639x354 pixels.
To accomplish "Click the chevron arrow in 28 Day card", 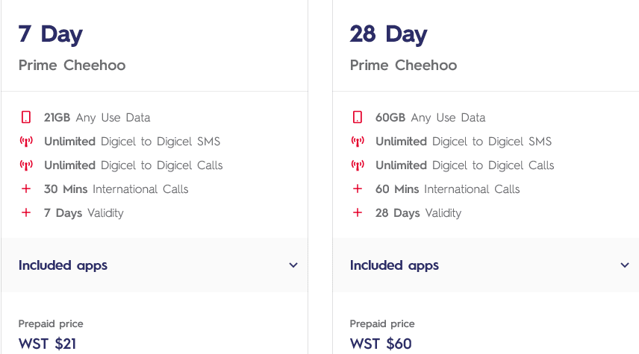I will pos(625,265).
